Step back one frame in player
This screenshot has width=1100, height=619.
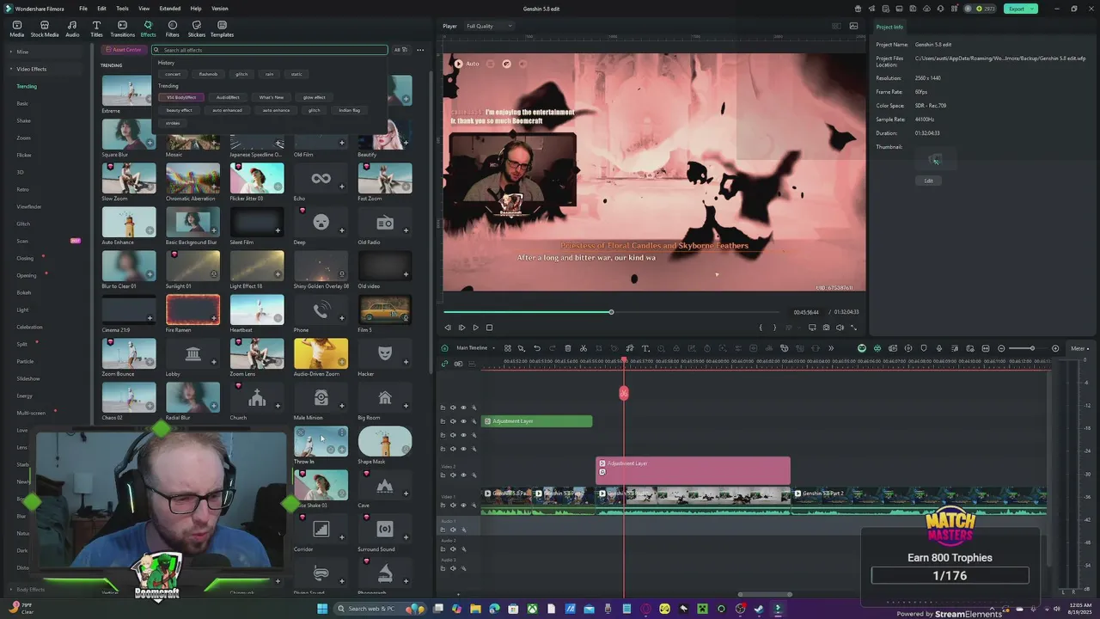[447, 328]
